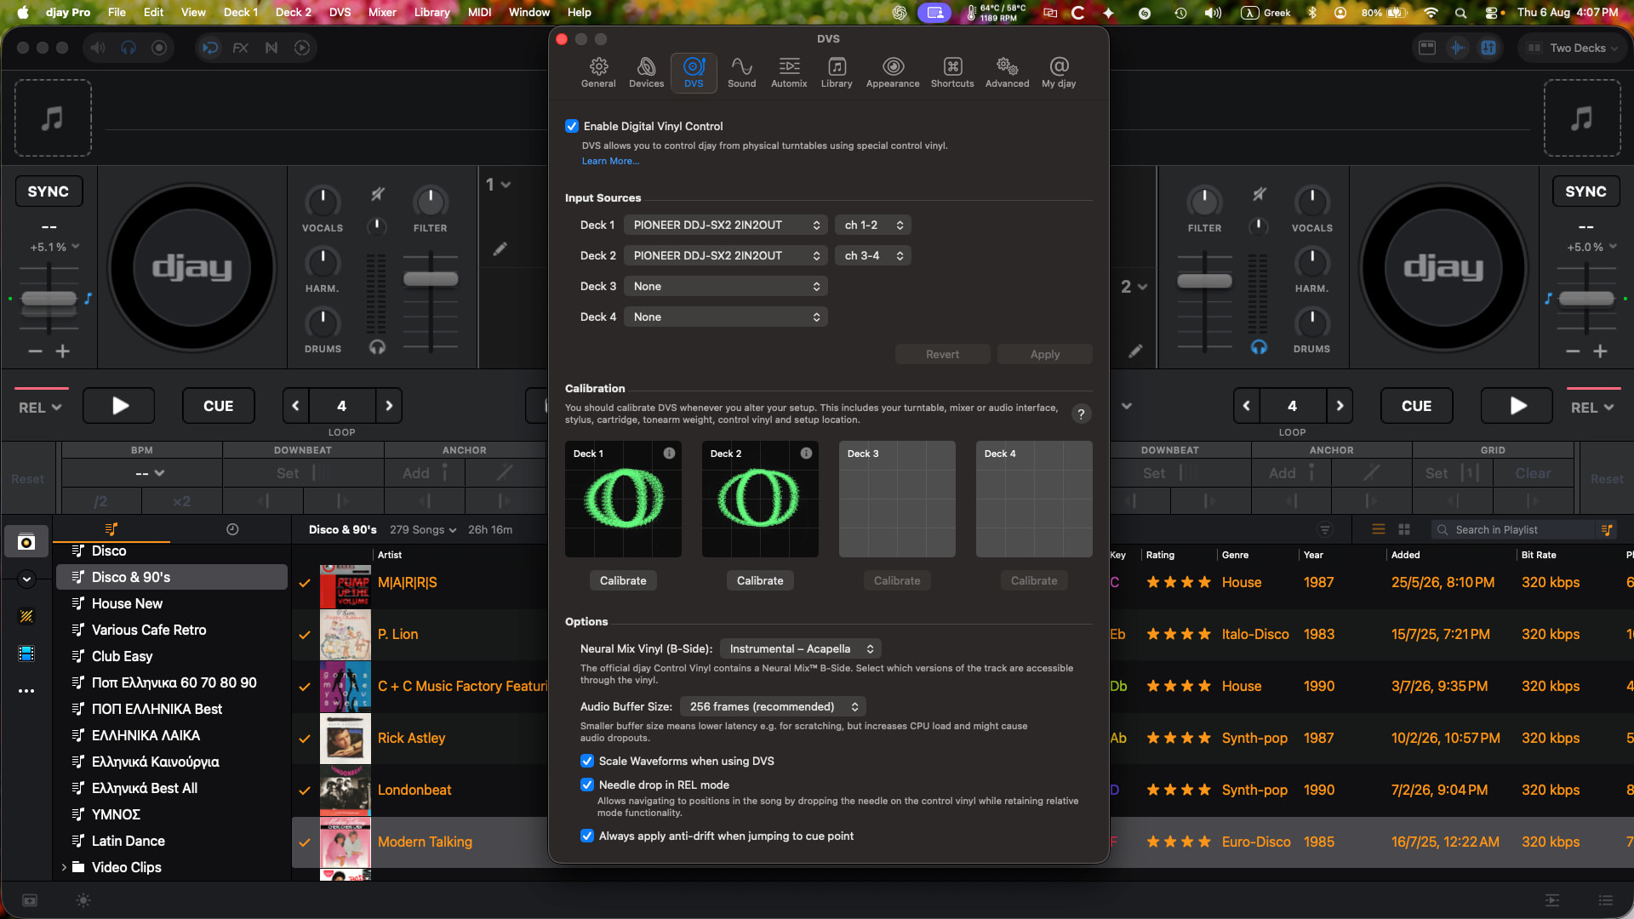
Task: Open the Automix preferences tab icon
Action: pyautogui.click(x=789, y=72)
